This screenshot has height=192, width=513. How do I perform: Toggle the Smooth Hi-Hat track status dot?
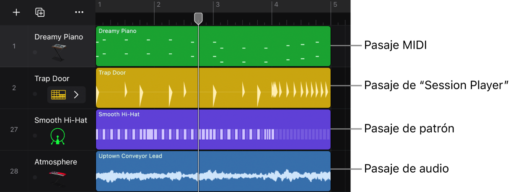tap(35, 136)
